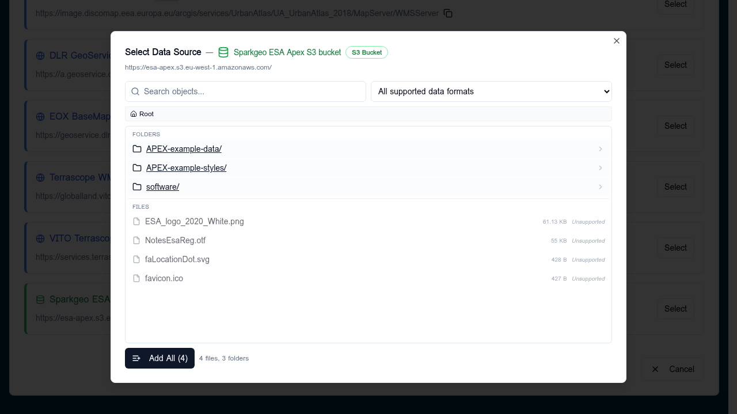Click the 61.13 KB size value
Viewport: 737px width, 414px height.
(554, 221)
